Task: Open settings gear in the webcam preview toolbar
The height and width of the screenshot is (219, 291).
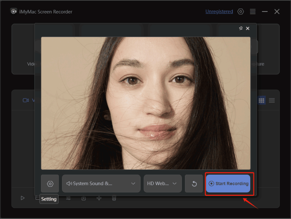Action: point(50,184)
